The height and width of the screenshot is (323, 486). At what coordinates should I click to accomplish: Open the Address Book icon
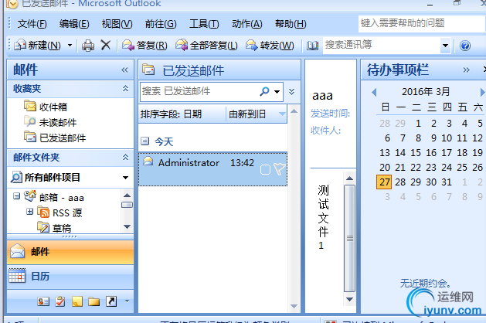312,46
